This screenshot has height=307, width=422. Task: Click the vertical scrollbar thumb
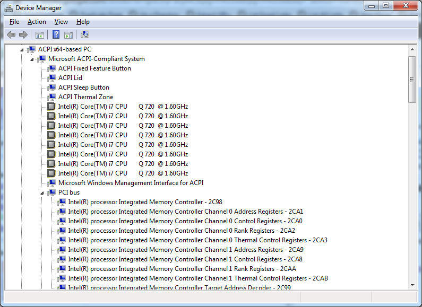point(412,80)
